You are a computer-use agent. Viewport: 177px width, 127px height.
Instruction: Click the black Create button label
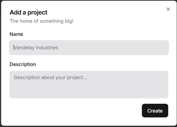tap(155, 111)
